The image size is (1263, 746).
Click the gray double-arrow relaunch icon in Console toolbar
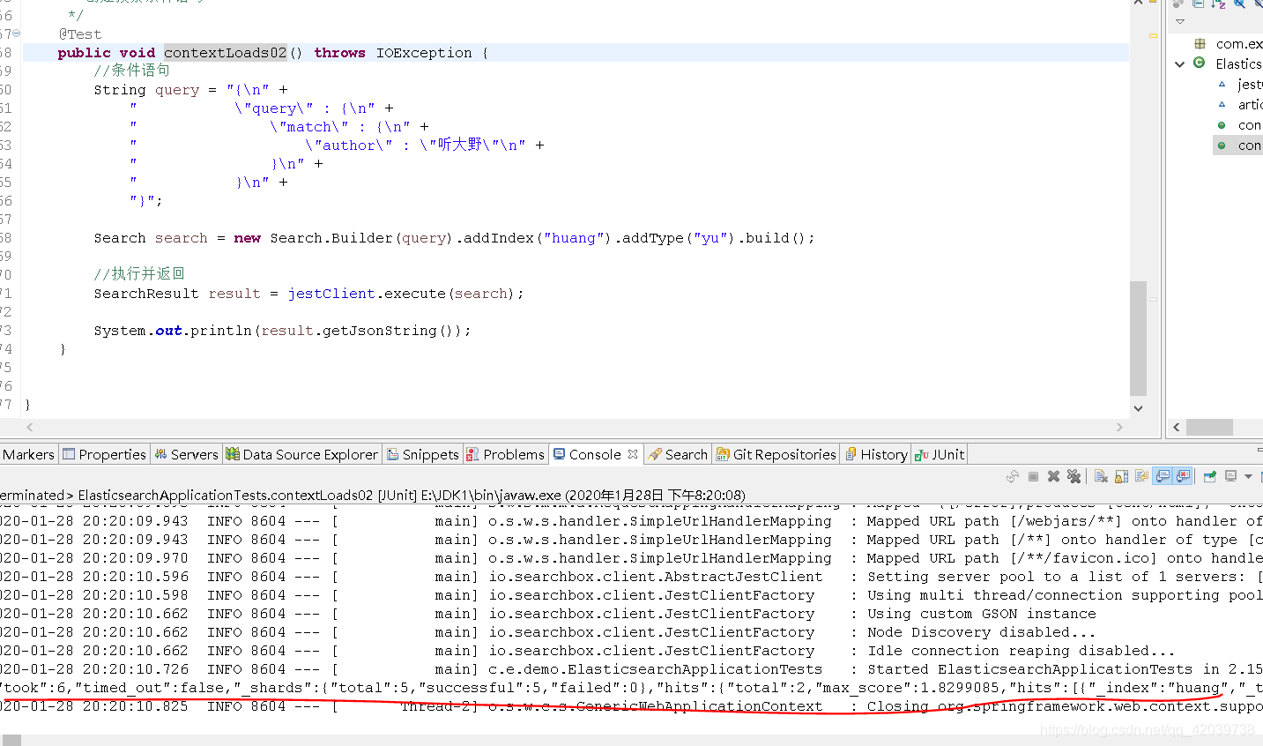(1013, 476)
